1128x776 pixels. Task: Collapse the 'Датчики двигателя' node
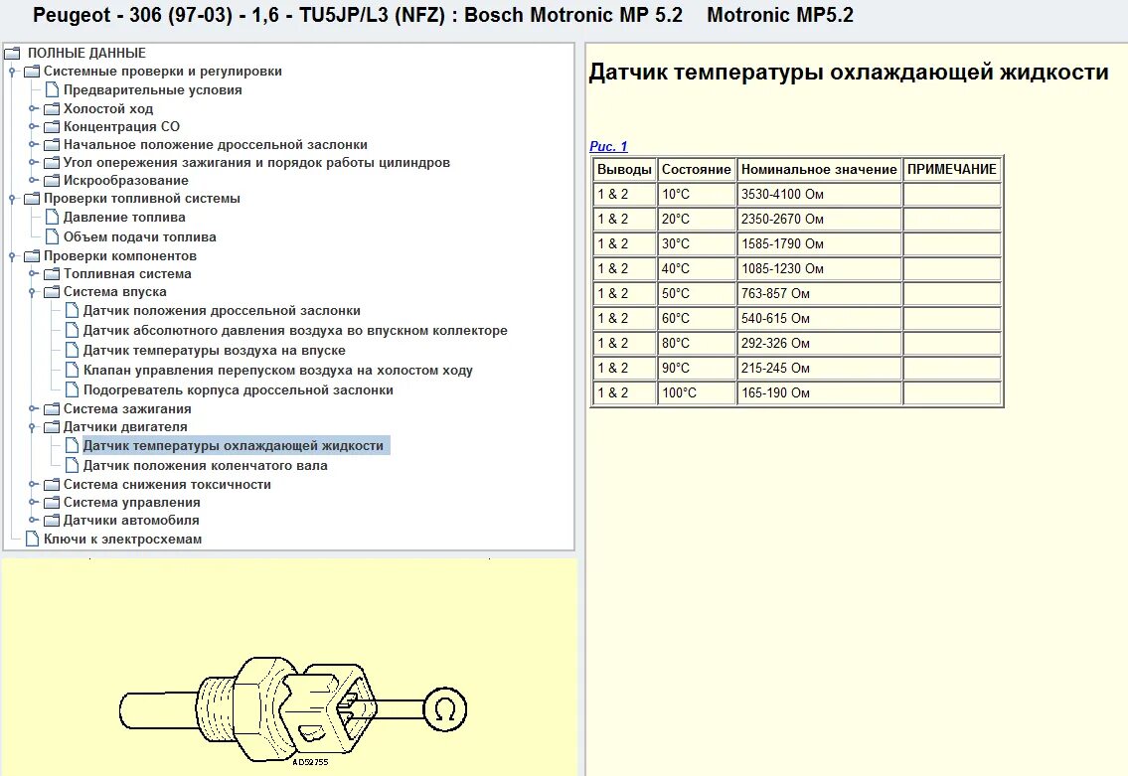[x=33, y=427]
